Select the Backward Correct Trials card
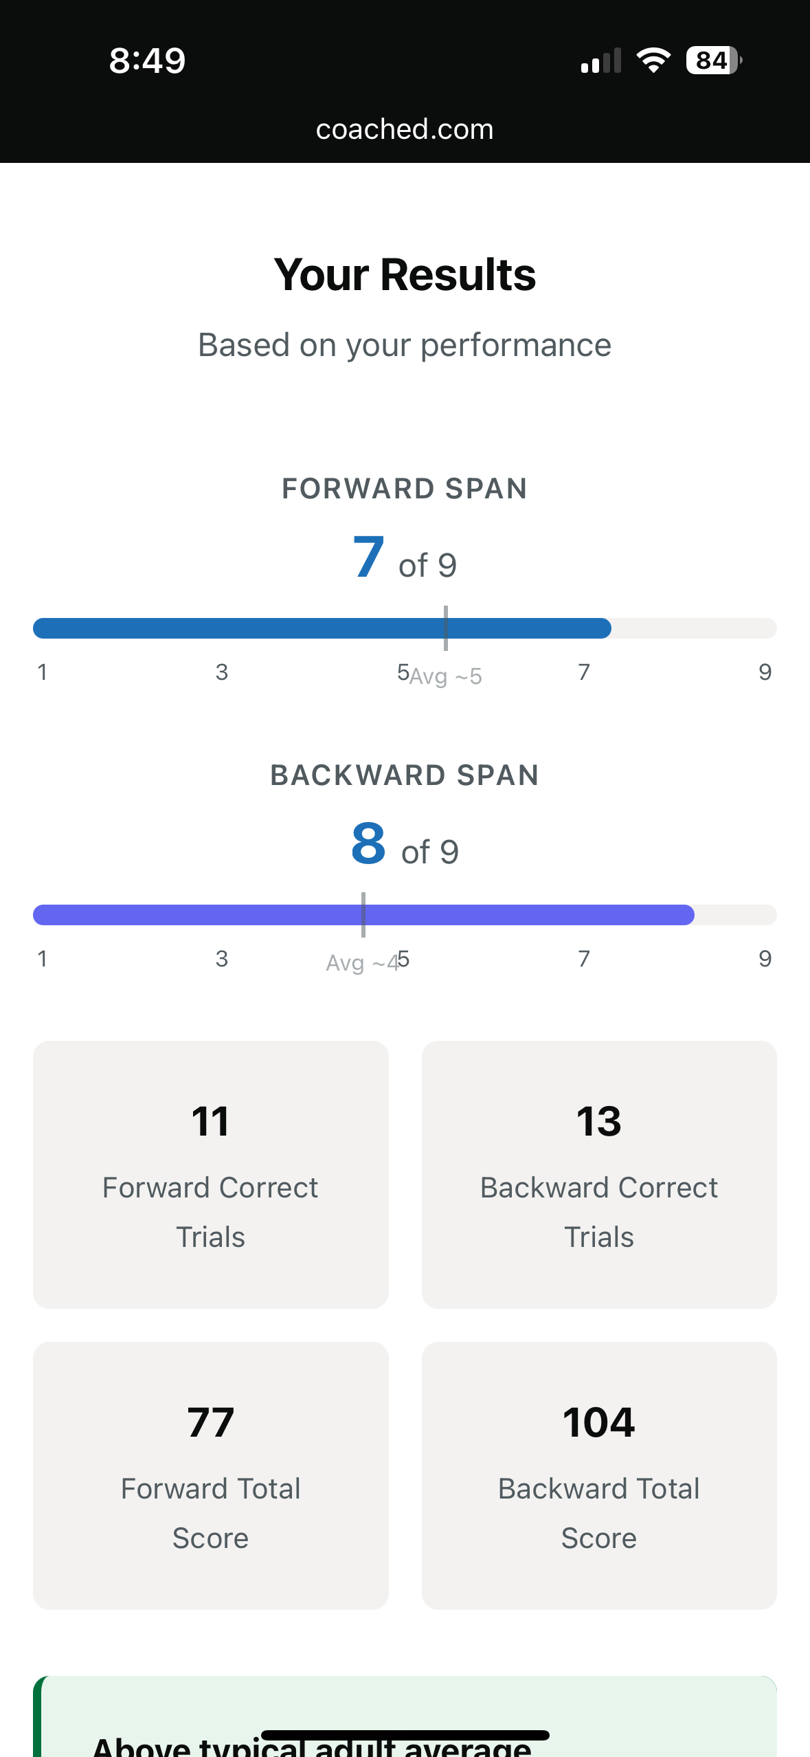Image resolution: width=810 pixels, height=1757 pixels. 599,1174
